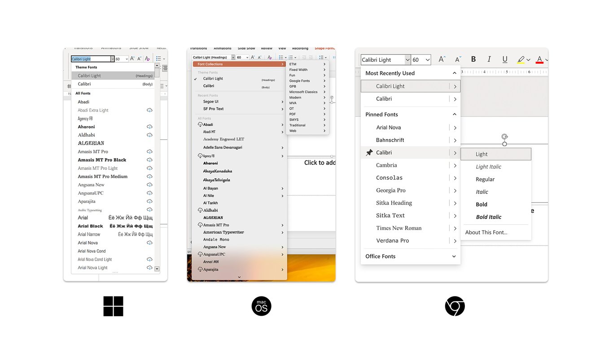Screen dimensions: 613x344
Task: Open the Calibri Light font dropdown in web panel
Action: tap(407, 60)
